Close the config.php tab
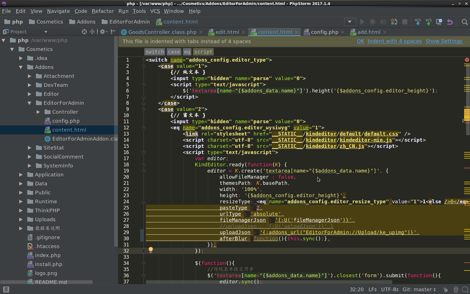Image resolution: width=470 pixels, height=294 pixels. click(x=343, y=32)
